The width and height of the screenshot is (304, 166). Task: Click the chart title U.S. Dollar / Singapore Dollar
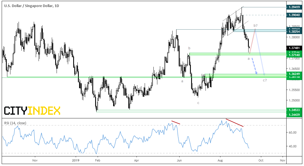(x=28, y=6)
